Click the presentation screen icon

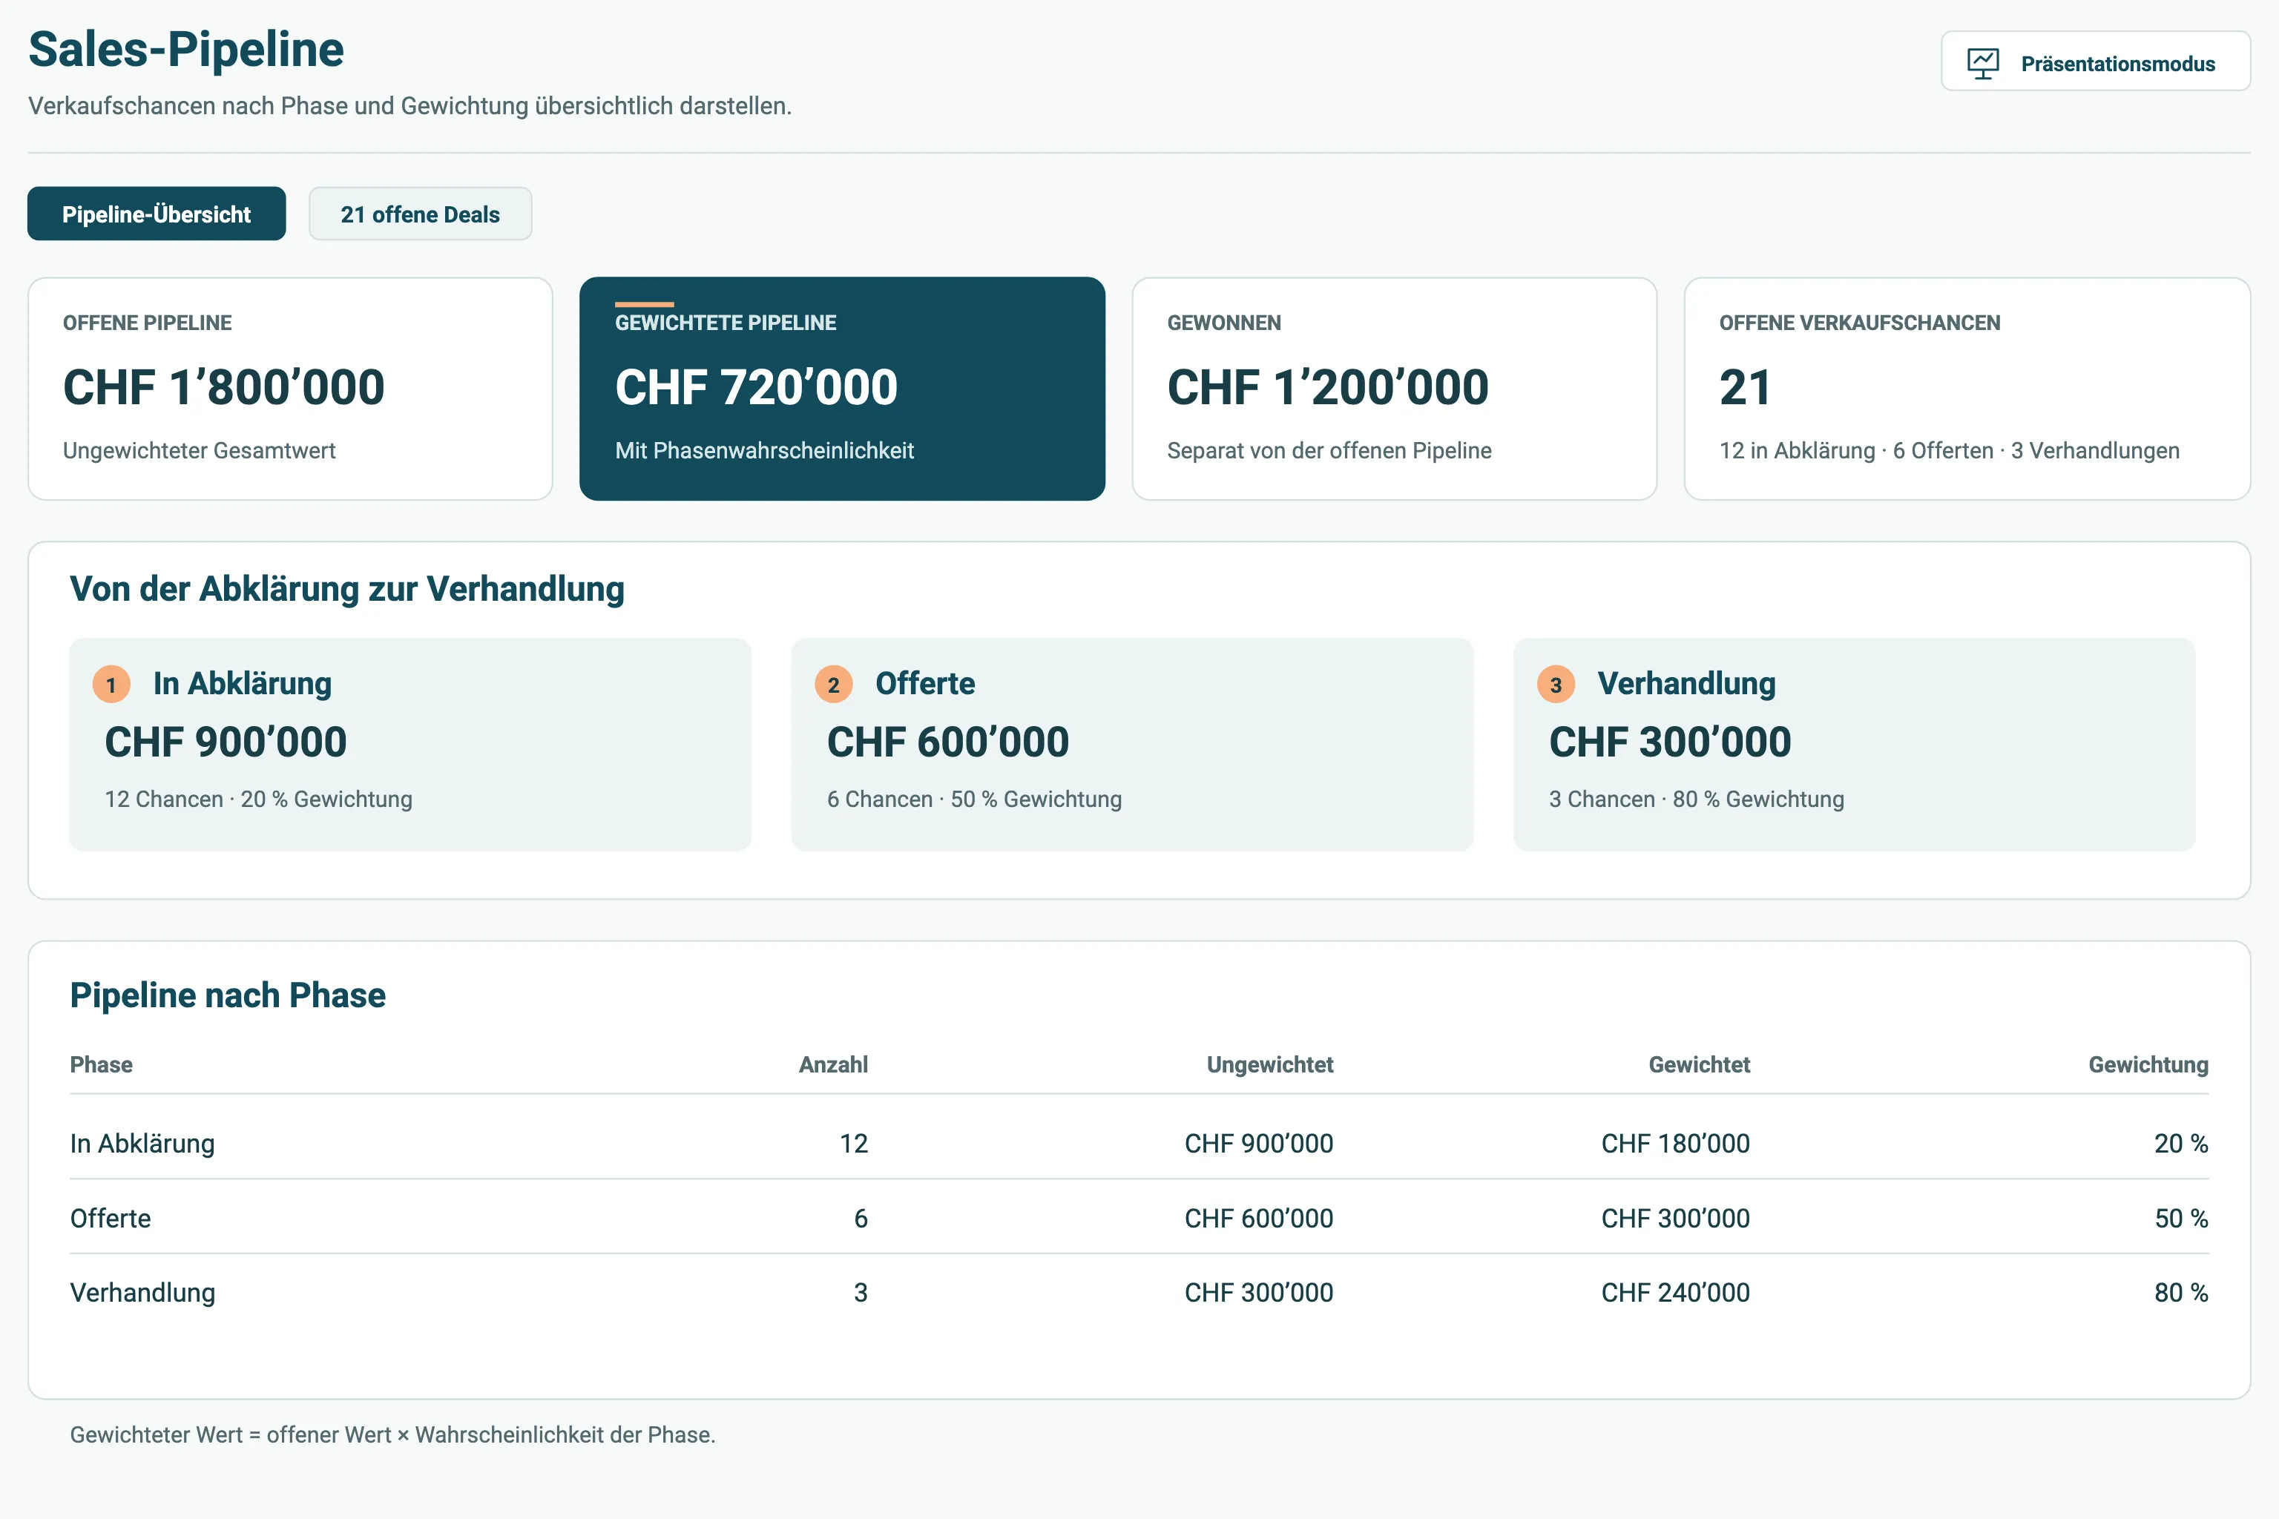(1982, 64)
